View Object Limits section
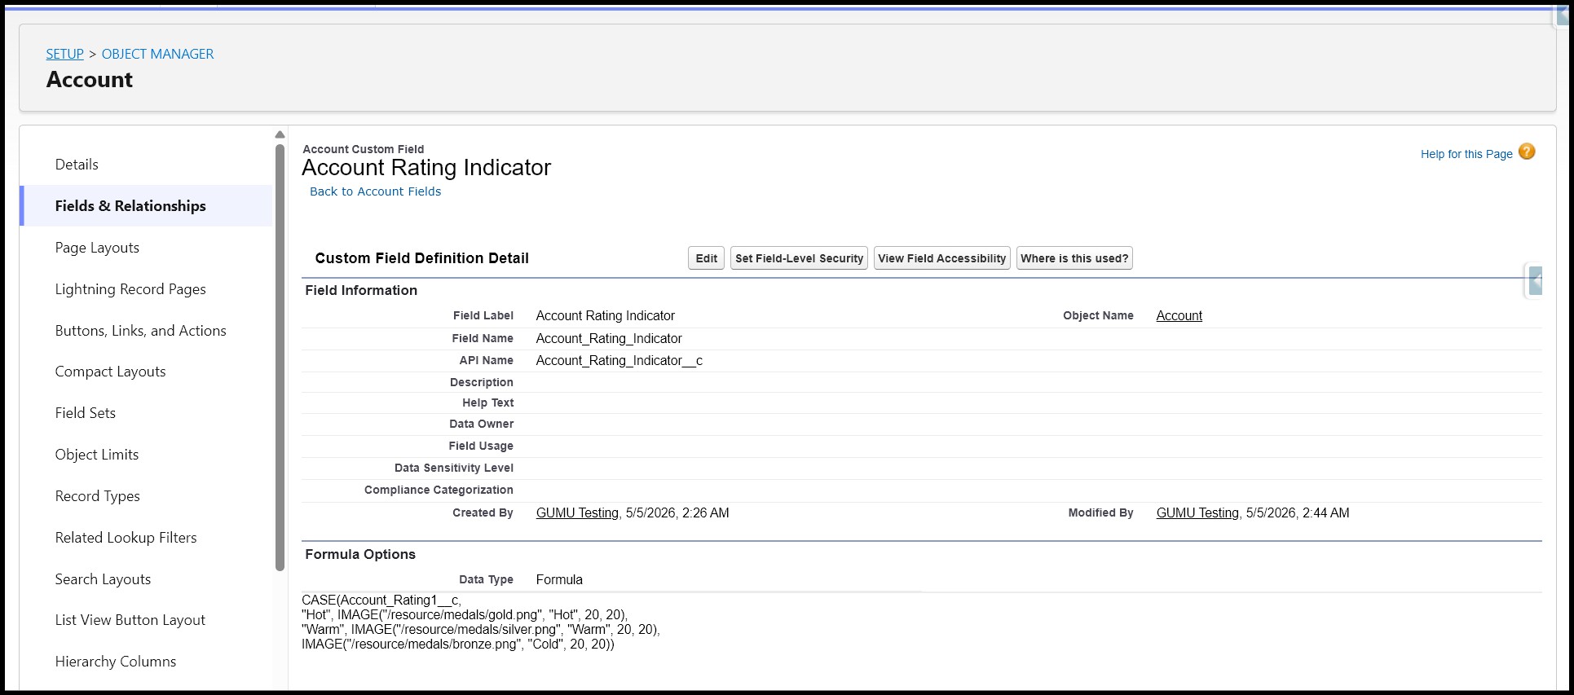 pos(97,455)
